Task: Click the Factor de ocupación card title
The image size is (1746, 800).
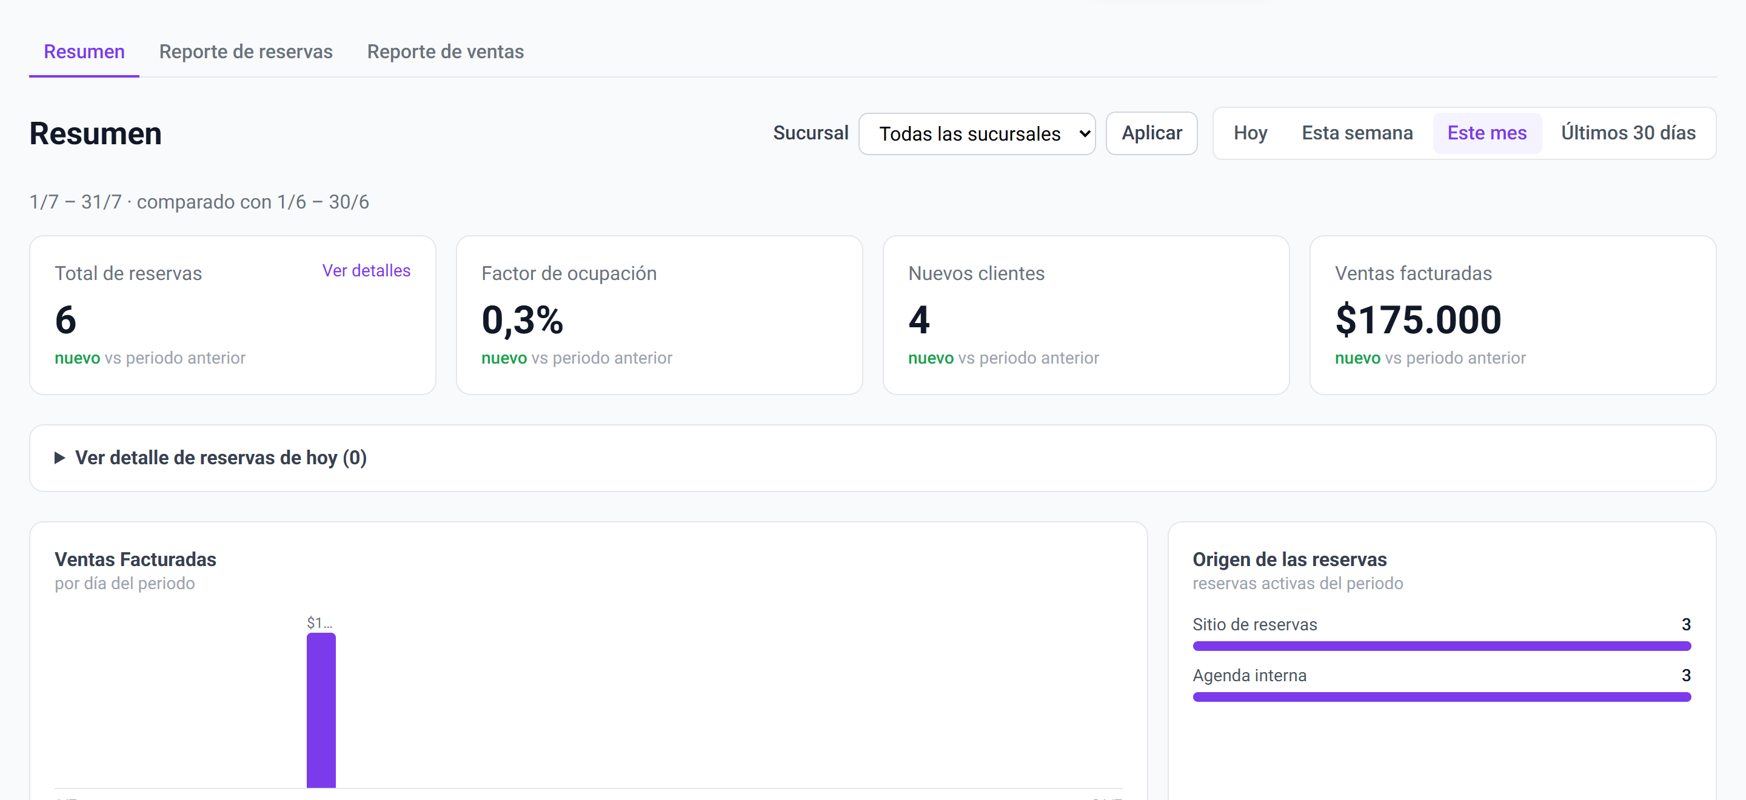Action: (x=569, y=273)
